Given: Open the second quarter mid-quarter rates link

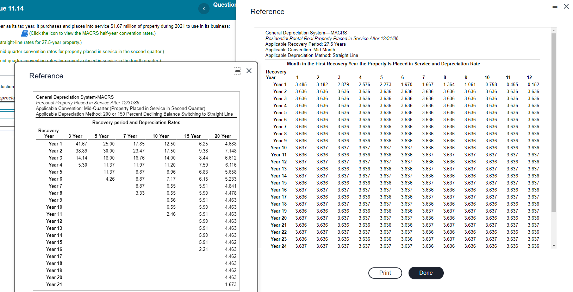Looking at the screenshot, I should coord(82,52).
